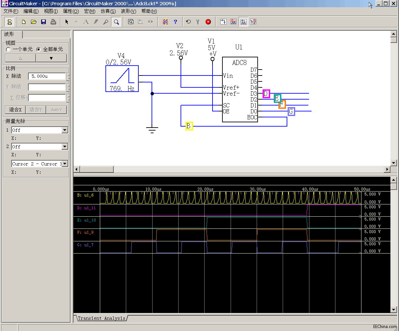399x331 pixels.
Task: Open the cursor 2 Off dropdown
Action: (x=65, y=146)
